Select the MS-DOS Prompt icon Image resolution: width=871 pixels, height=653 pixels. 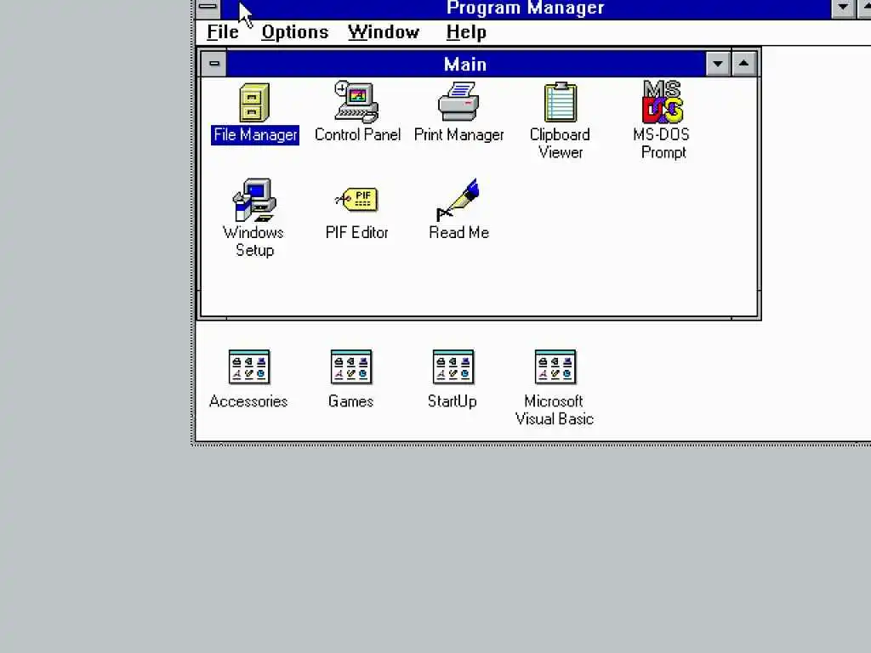pos(662,102)
